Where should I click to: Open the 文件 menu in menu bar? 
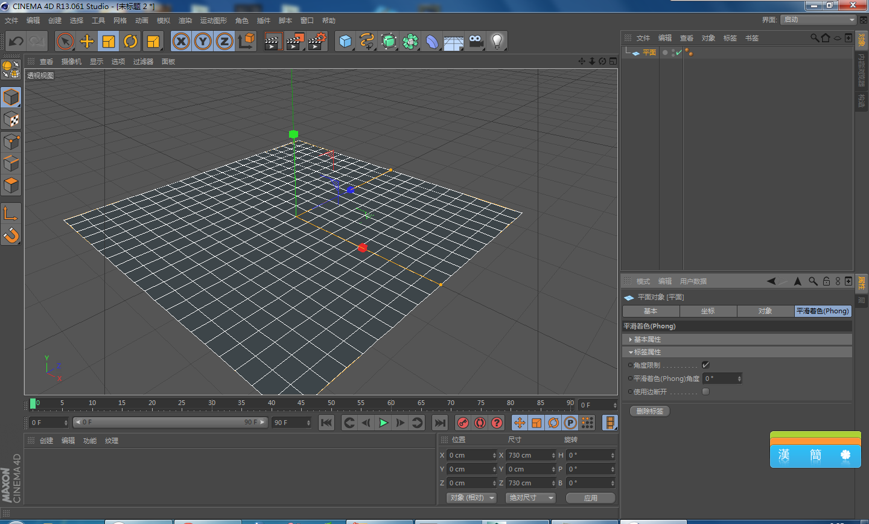click(11, 21)
